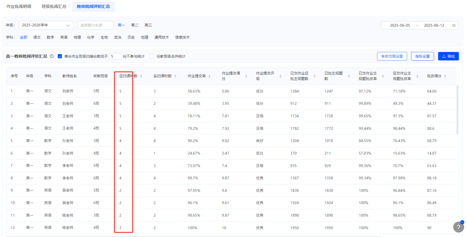Switch to 作业批阅明细 tab
This screenshot has height=237, width=467.
[x=19, y=6]
